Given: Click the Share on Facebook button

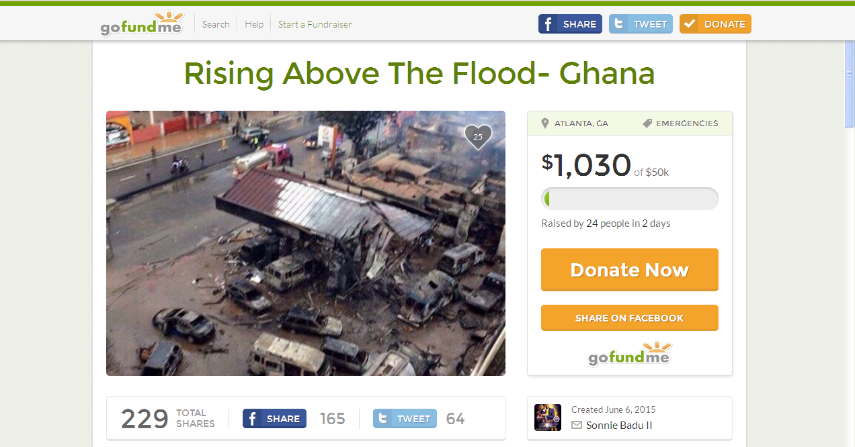Looking at the screenshot, I should point(630,318).
